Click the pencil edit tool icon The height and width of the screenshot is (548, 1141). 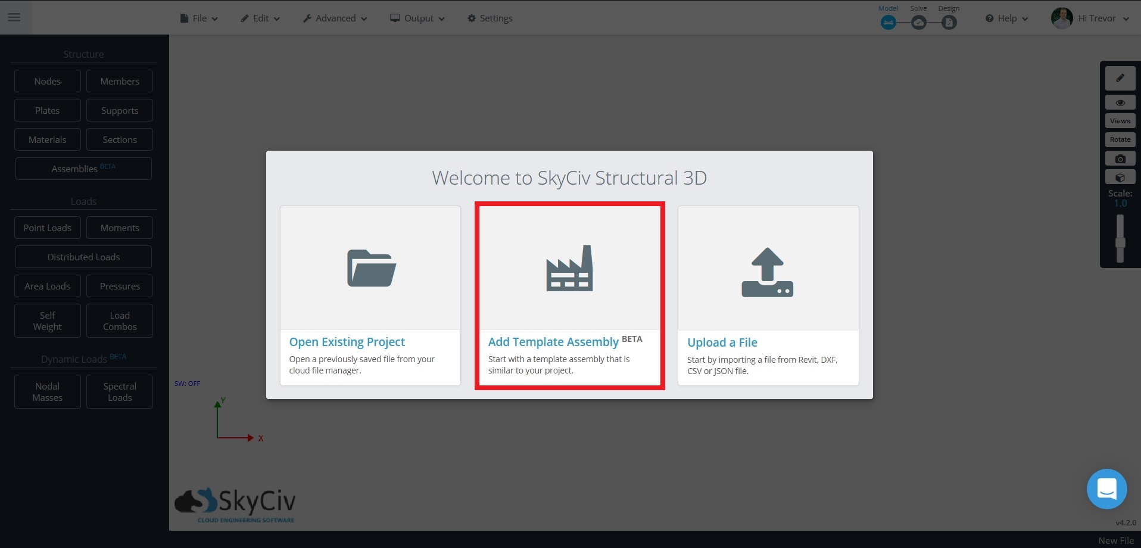(x=1120, y=78)
